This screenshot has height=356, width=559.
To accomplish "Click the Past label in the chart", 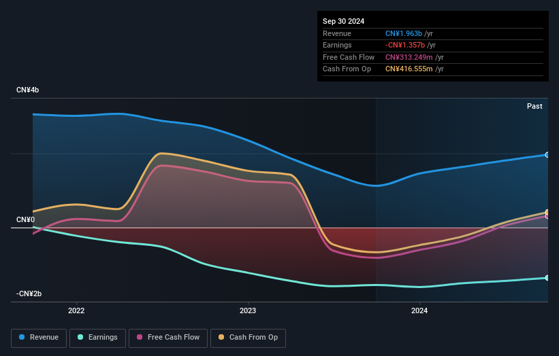I will click(x=534, y=107).
